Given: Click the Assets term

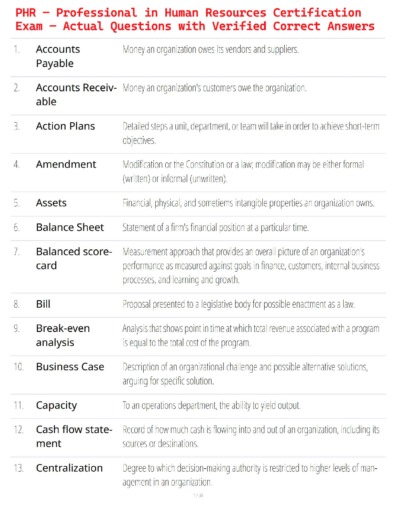Looking at the screenshot, I should pyautogui.click(x=51, y=203).
